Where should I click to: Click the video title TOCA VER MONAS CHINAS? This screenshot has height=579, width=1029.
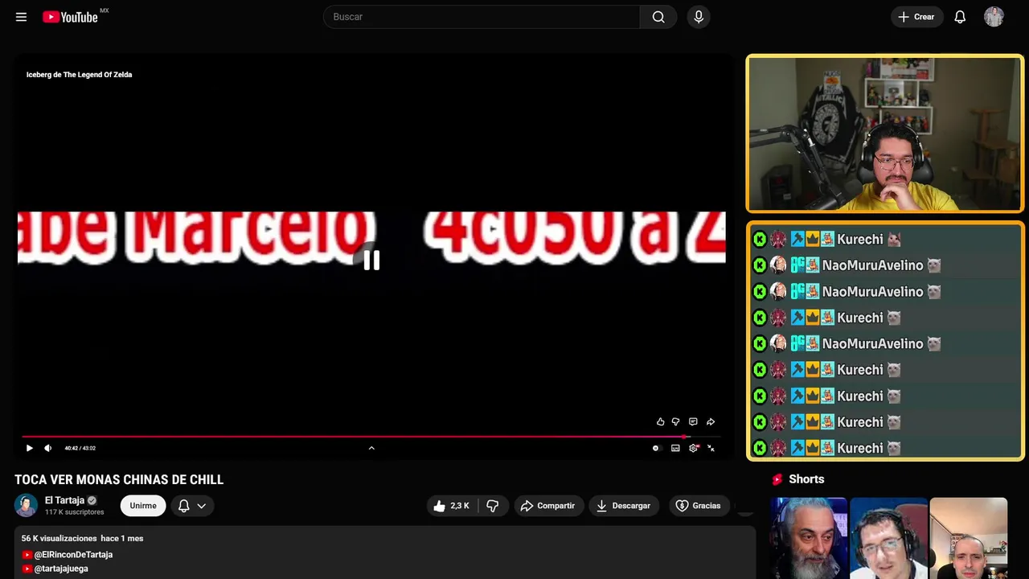tap(119, 480)
